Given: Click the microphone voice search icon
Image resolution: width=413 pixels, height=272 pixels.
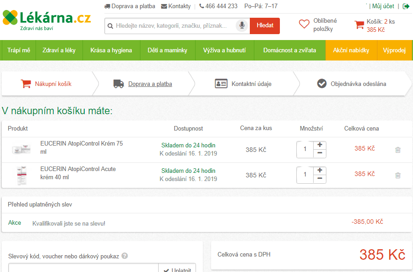Looking at the screenshot, I should (242, 25).
